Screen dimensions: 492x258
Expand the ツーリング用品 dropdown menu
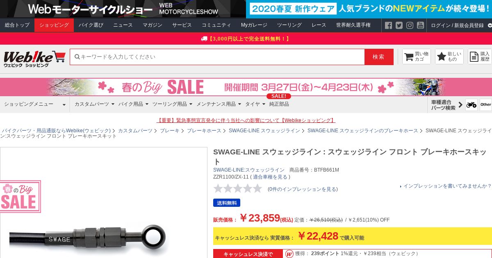click(x=172, y=104)
